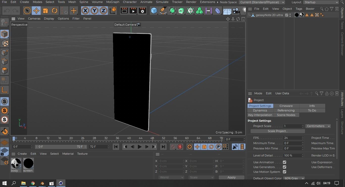Screen dimensions: 345x187
Task: Toggle the Enable Axis tool
Action: click(5, 90)
